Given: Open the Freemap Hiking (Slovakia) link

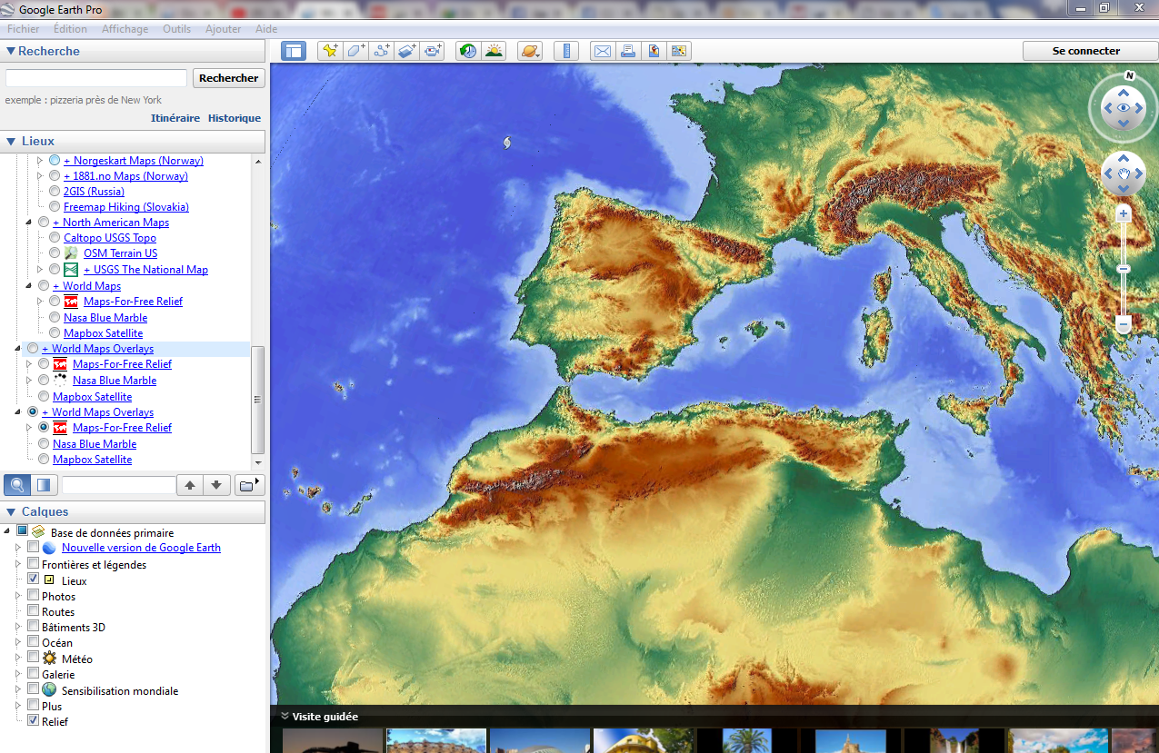Looking at the screenshot, I should pyautogui.click(x=126, y=207).
